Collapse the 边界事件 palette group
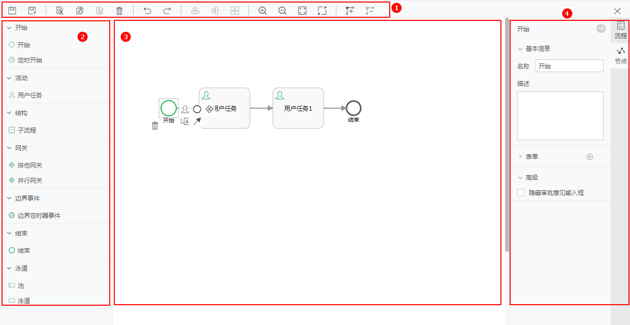 (9, 199)
